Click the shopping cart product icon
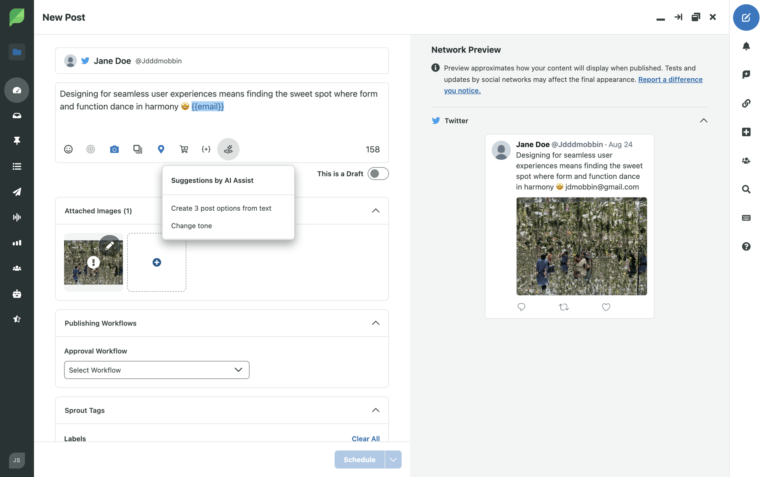Viewport: 763px width, 477px height. [184, 149]
